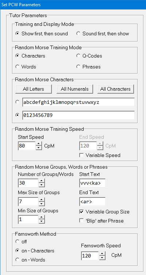Increase Number of Groups/Words with up arrow
146x275 pixels.
click(42, 181)
